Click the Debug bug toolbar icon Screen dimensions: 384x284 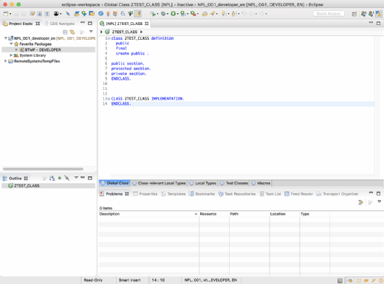tap(163, 13)
